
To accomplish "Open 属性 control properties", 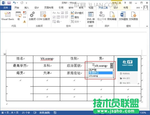I will (75, 17).
